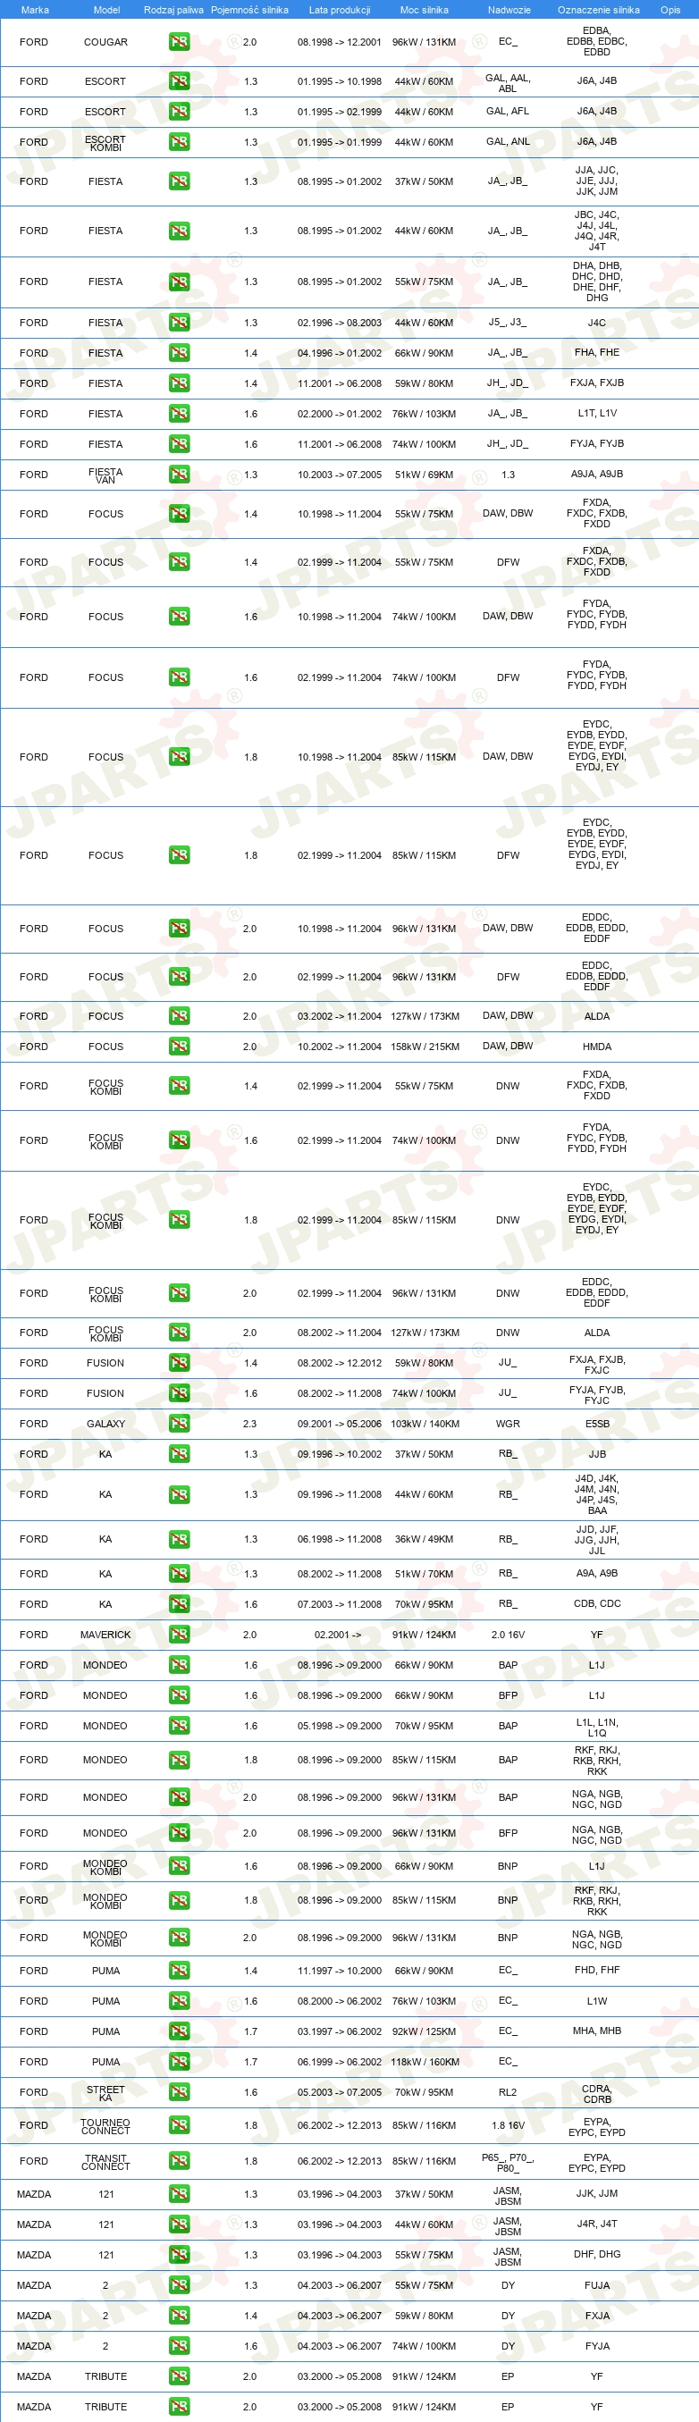Select the GALAXY model cell
Screen dimensions: 699x2422
coord(105,1425)
